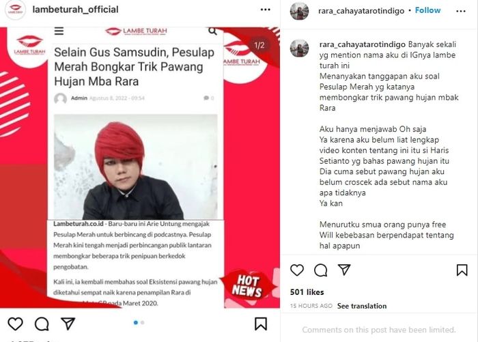Share the lambeturah_official post via paper plane
478x342 pixels.
click(x=68, y=324)
